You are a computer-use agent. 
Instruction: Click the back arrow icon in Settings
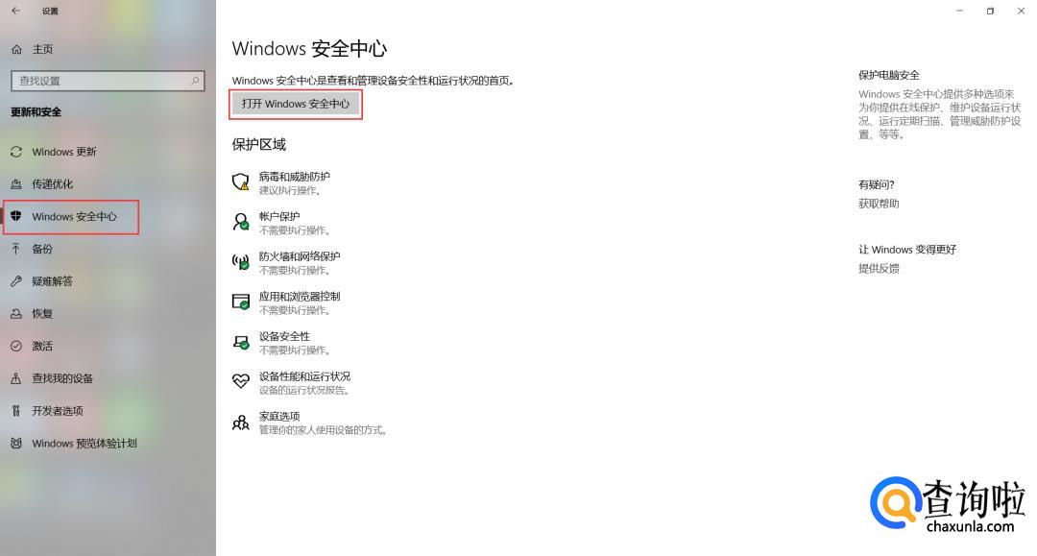point(16,11)
